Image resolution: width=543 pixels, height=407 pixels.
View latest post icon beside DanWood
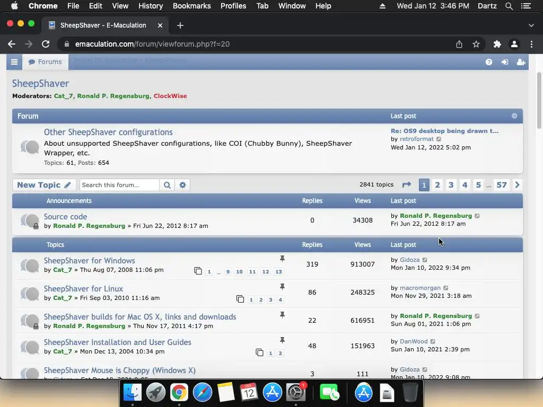tap(433, 342)
